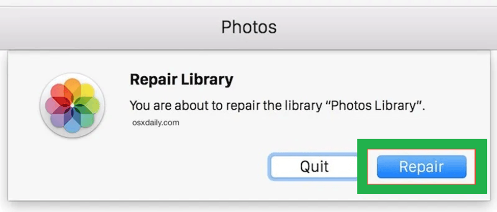Click the empty title bar left of Photos
This screenshot has width=497, height=212.
(x=102, y=26)
